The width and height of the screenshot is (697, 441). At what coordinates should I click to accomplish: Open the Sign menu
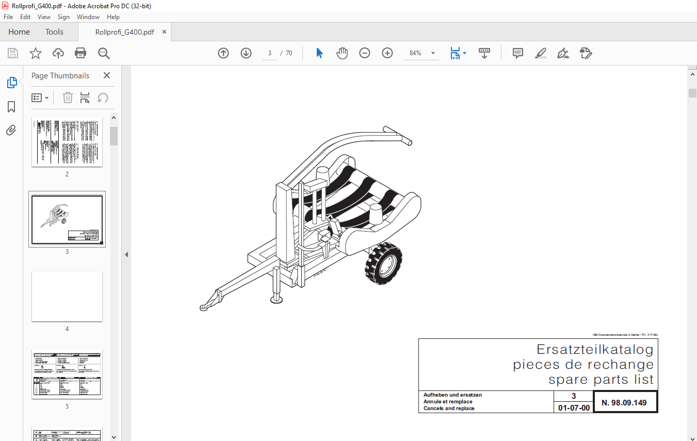pos(63,17)
